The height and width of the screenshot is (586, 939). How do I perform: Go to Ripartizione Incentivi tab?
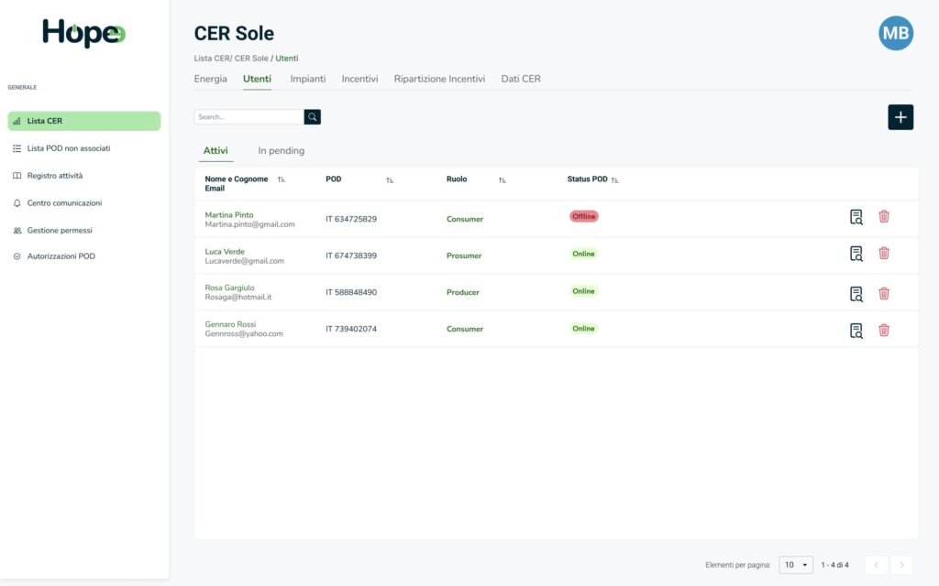(439, 79)
